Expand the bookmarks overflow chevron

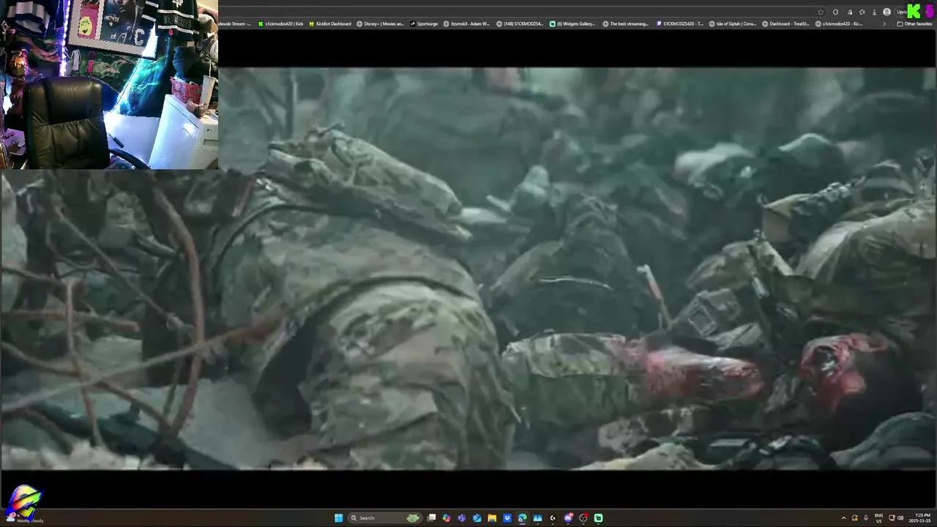(x=884, y=23)
